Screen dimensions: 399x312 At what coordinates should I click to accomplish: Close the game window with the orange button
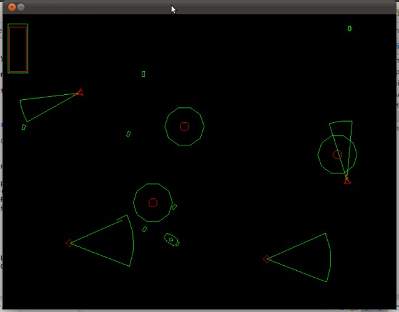pyautogui.click(x=12, y=7)
